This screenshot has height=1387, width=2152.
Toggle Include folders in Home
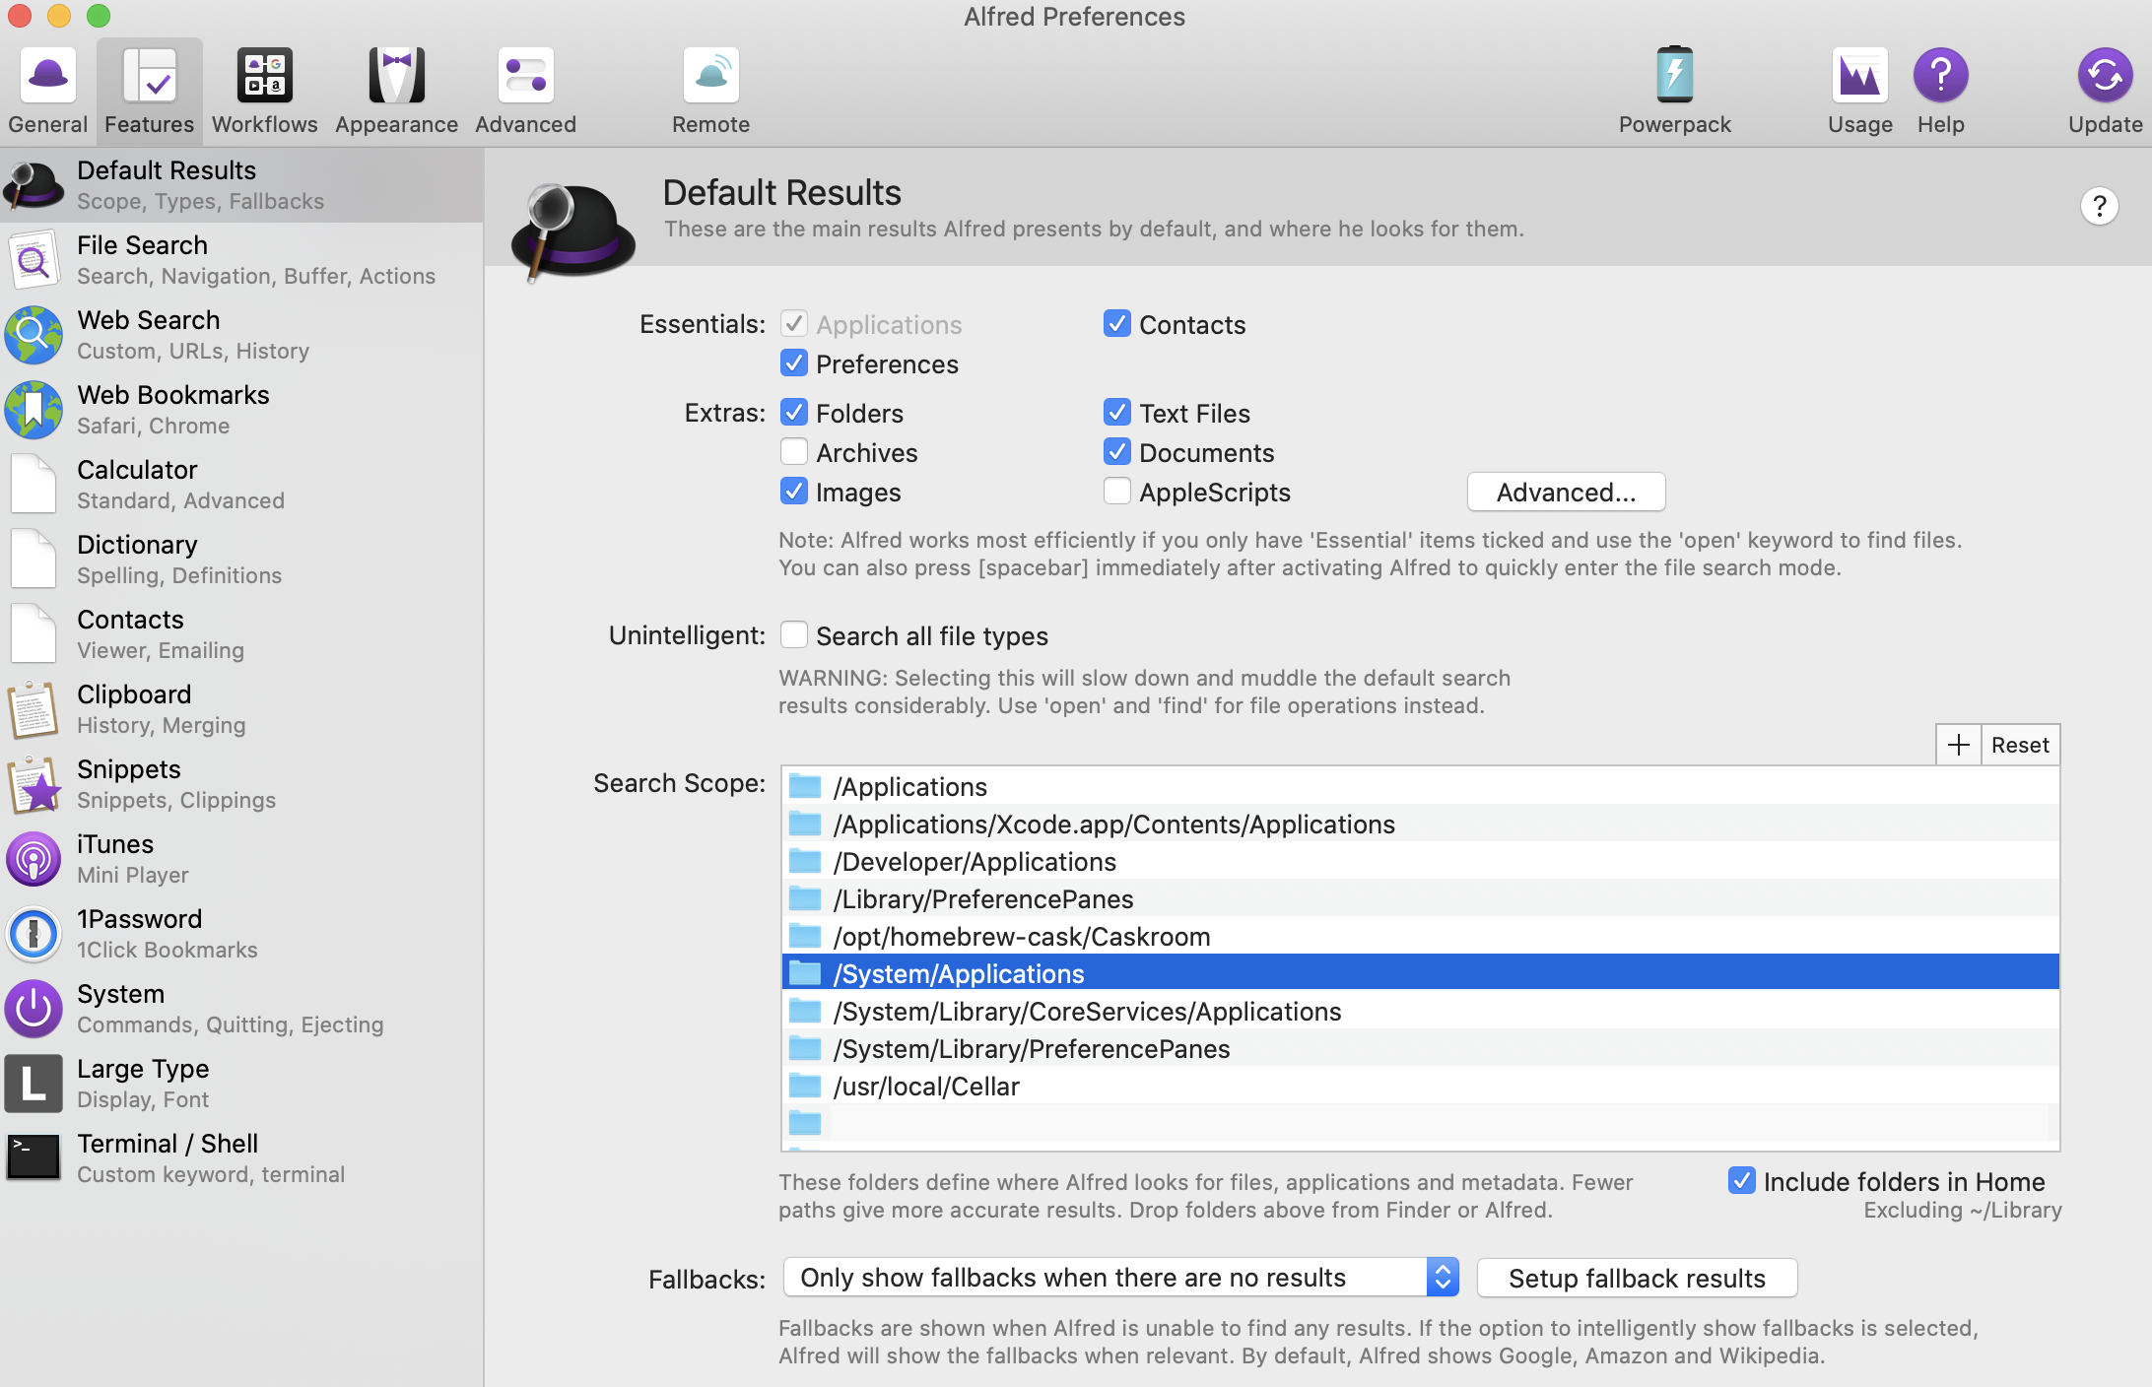point(1742,1181)
